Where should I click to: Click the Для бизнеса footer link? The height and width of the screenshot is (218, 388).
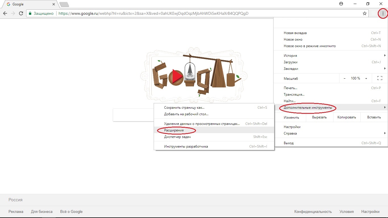(42, 211)
